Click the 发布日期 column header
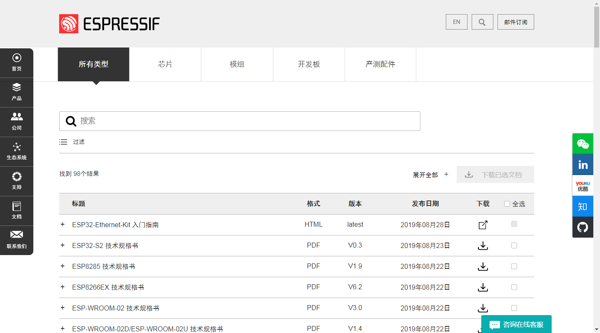Viewport: 600px width, 333px height. 425,204
